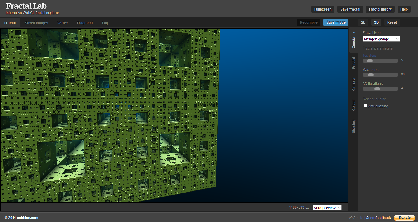Select the vertical Colour tab
418x222 pixels.
pyautogui.click(x=354, y=105)
